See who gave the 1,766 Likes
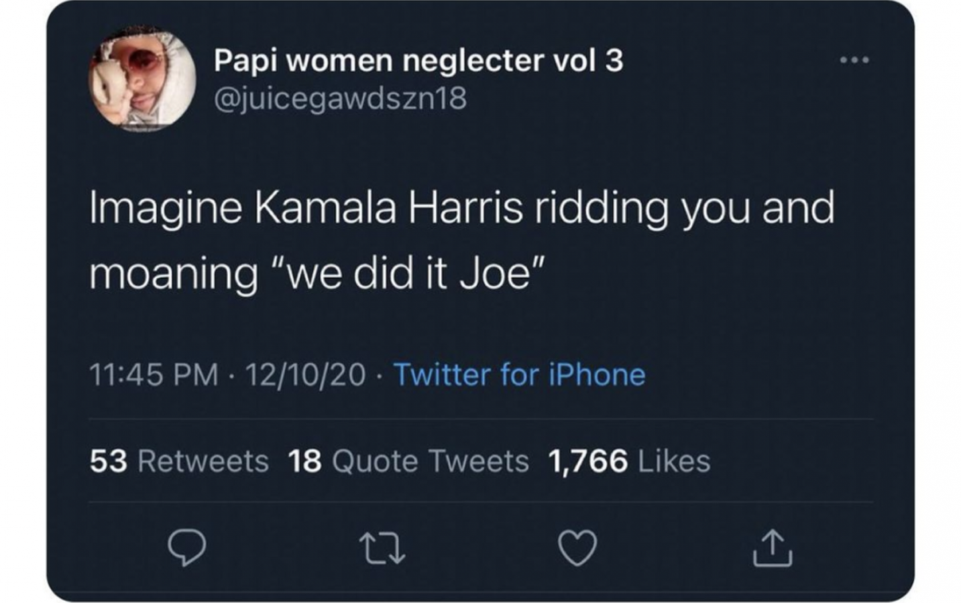961x603 pixels. click(629, 461)
